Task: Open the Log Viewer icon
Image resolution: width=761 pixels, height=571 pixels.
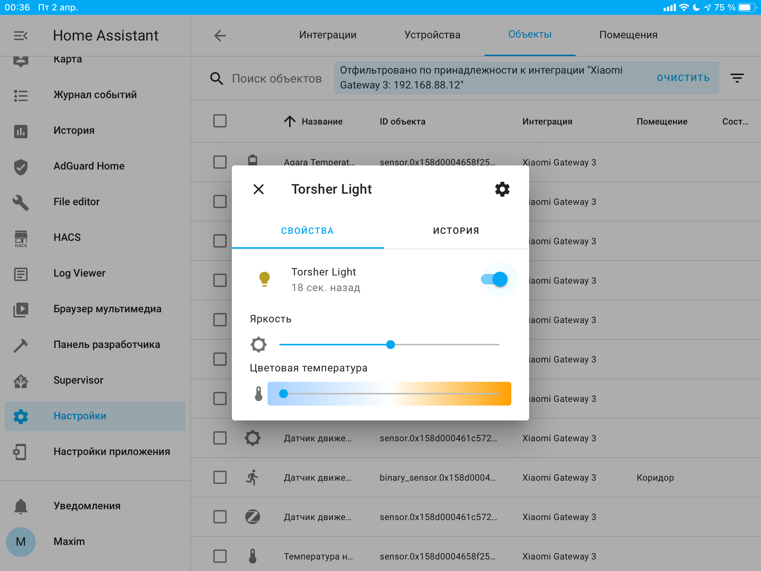Action: 21,274
